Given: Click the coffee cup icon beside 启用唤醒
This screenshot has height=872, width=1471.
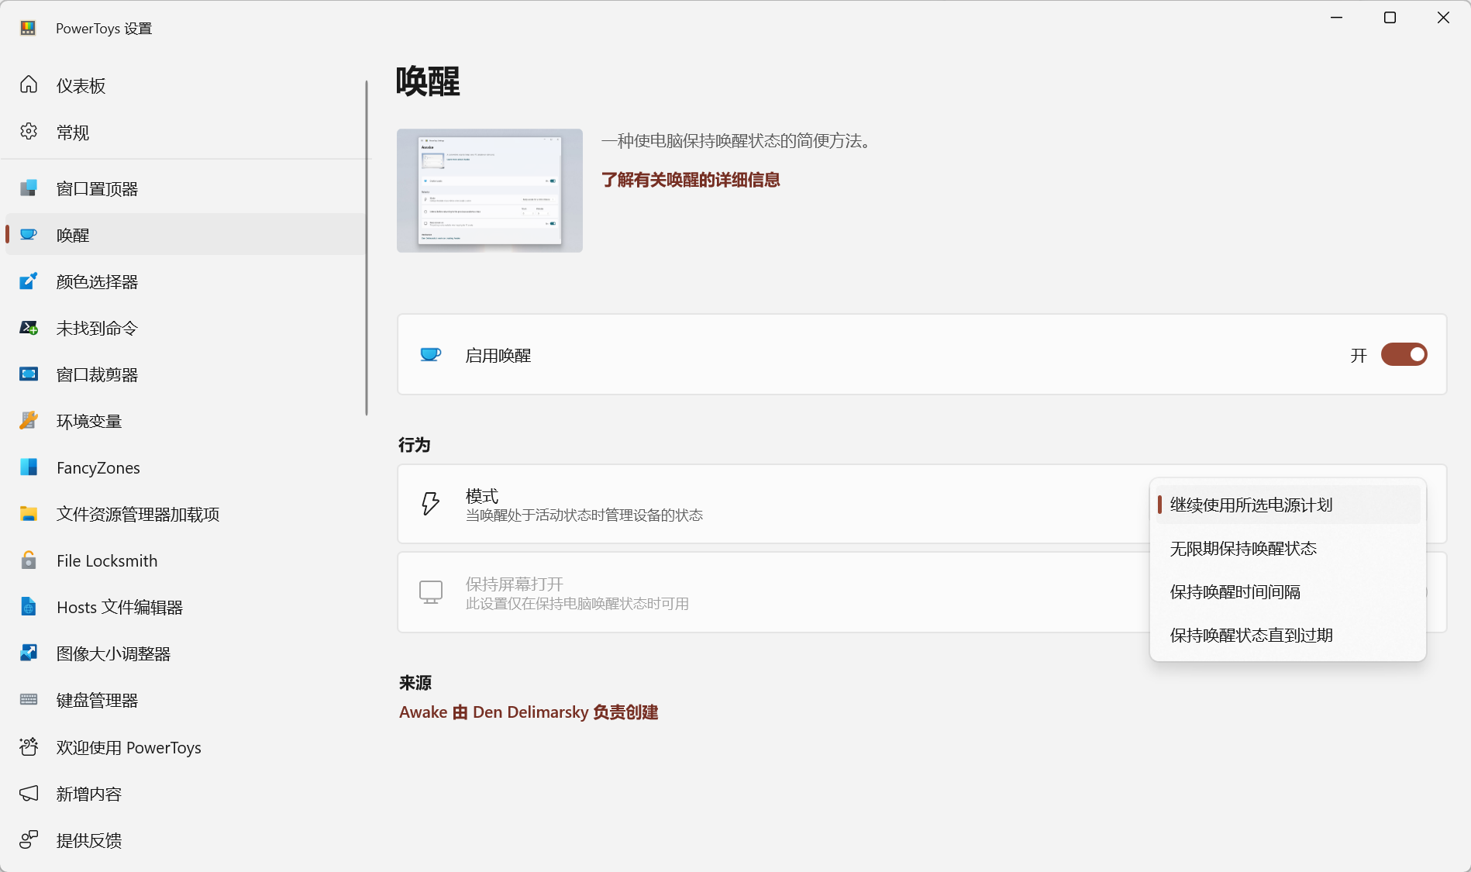Looking at the screenshot, I should tap(430, 354).
